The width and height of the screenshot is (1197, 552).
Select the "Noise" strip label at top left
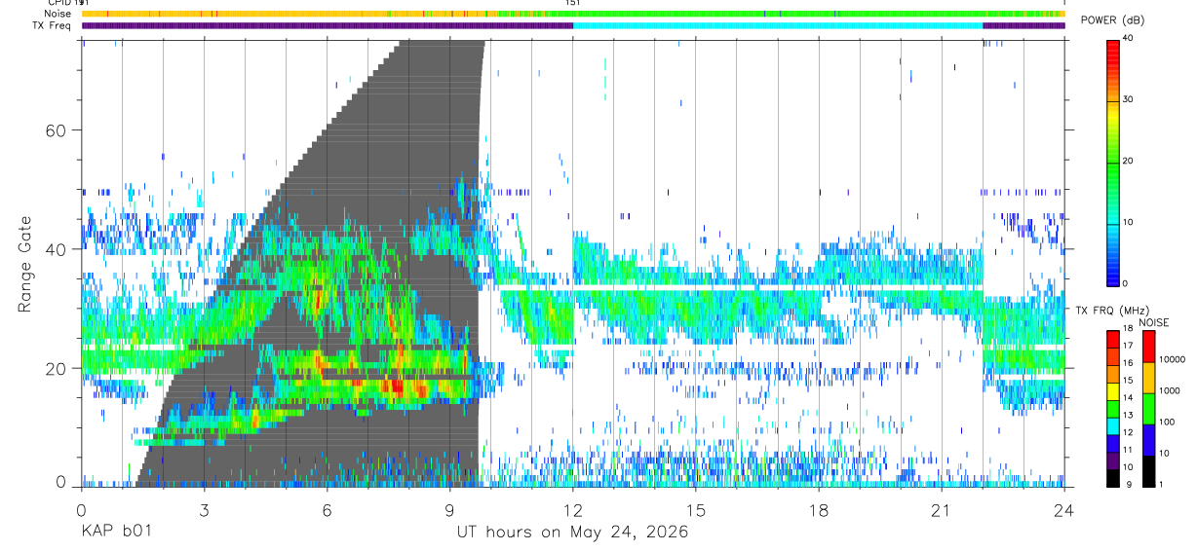click(58, 14)
